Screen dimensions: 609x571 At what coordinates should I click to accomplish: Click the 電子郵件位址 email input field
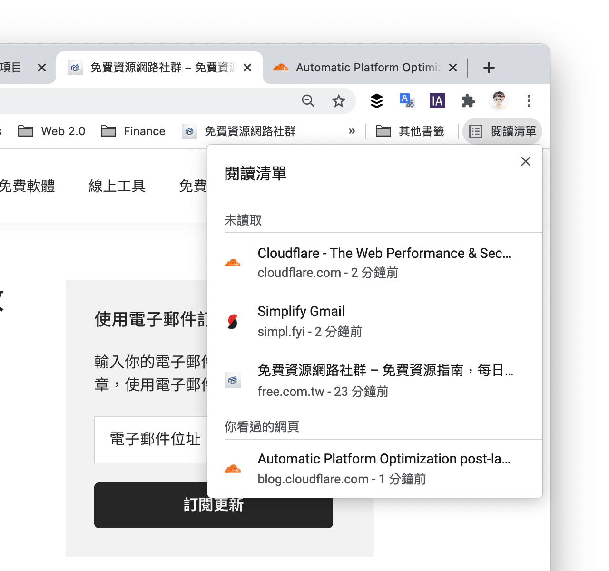151,439
